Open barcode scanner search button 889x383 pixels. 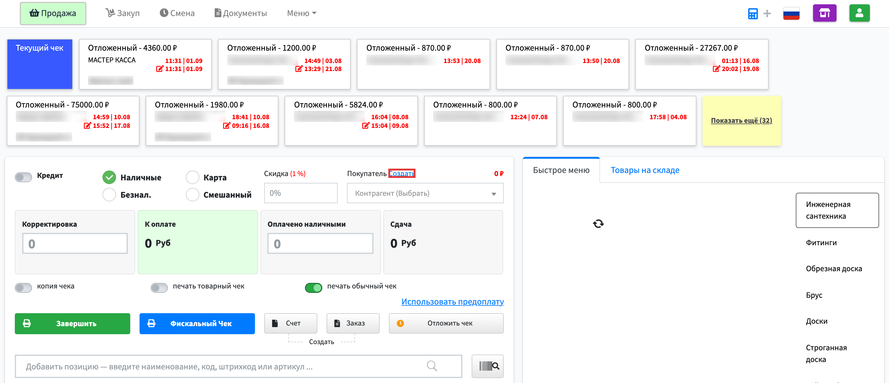click(487, 366)
